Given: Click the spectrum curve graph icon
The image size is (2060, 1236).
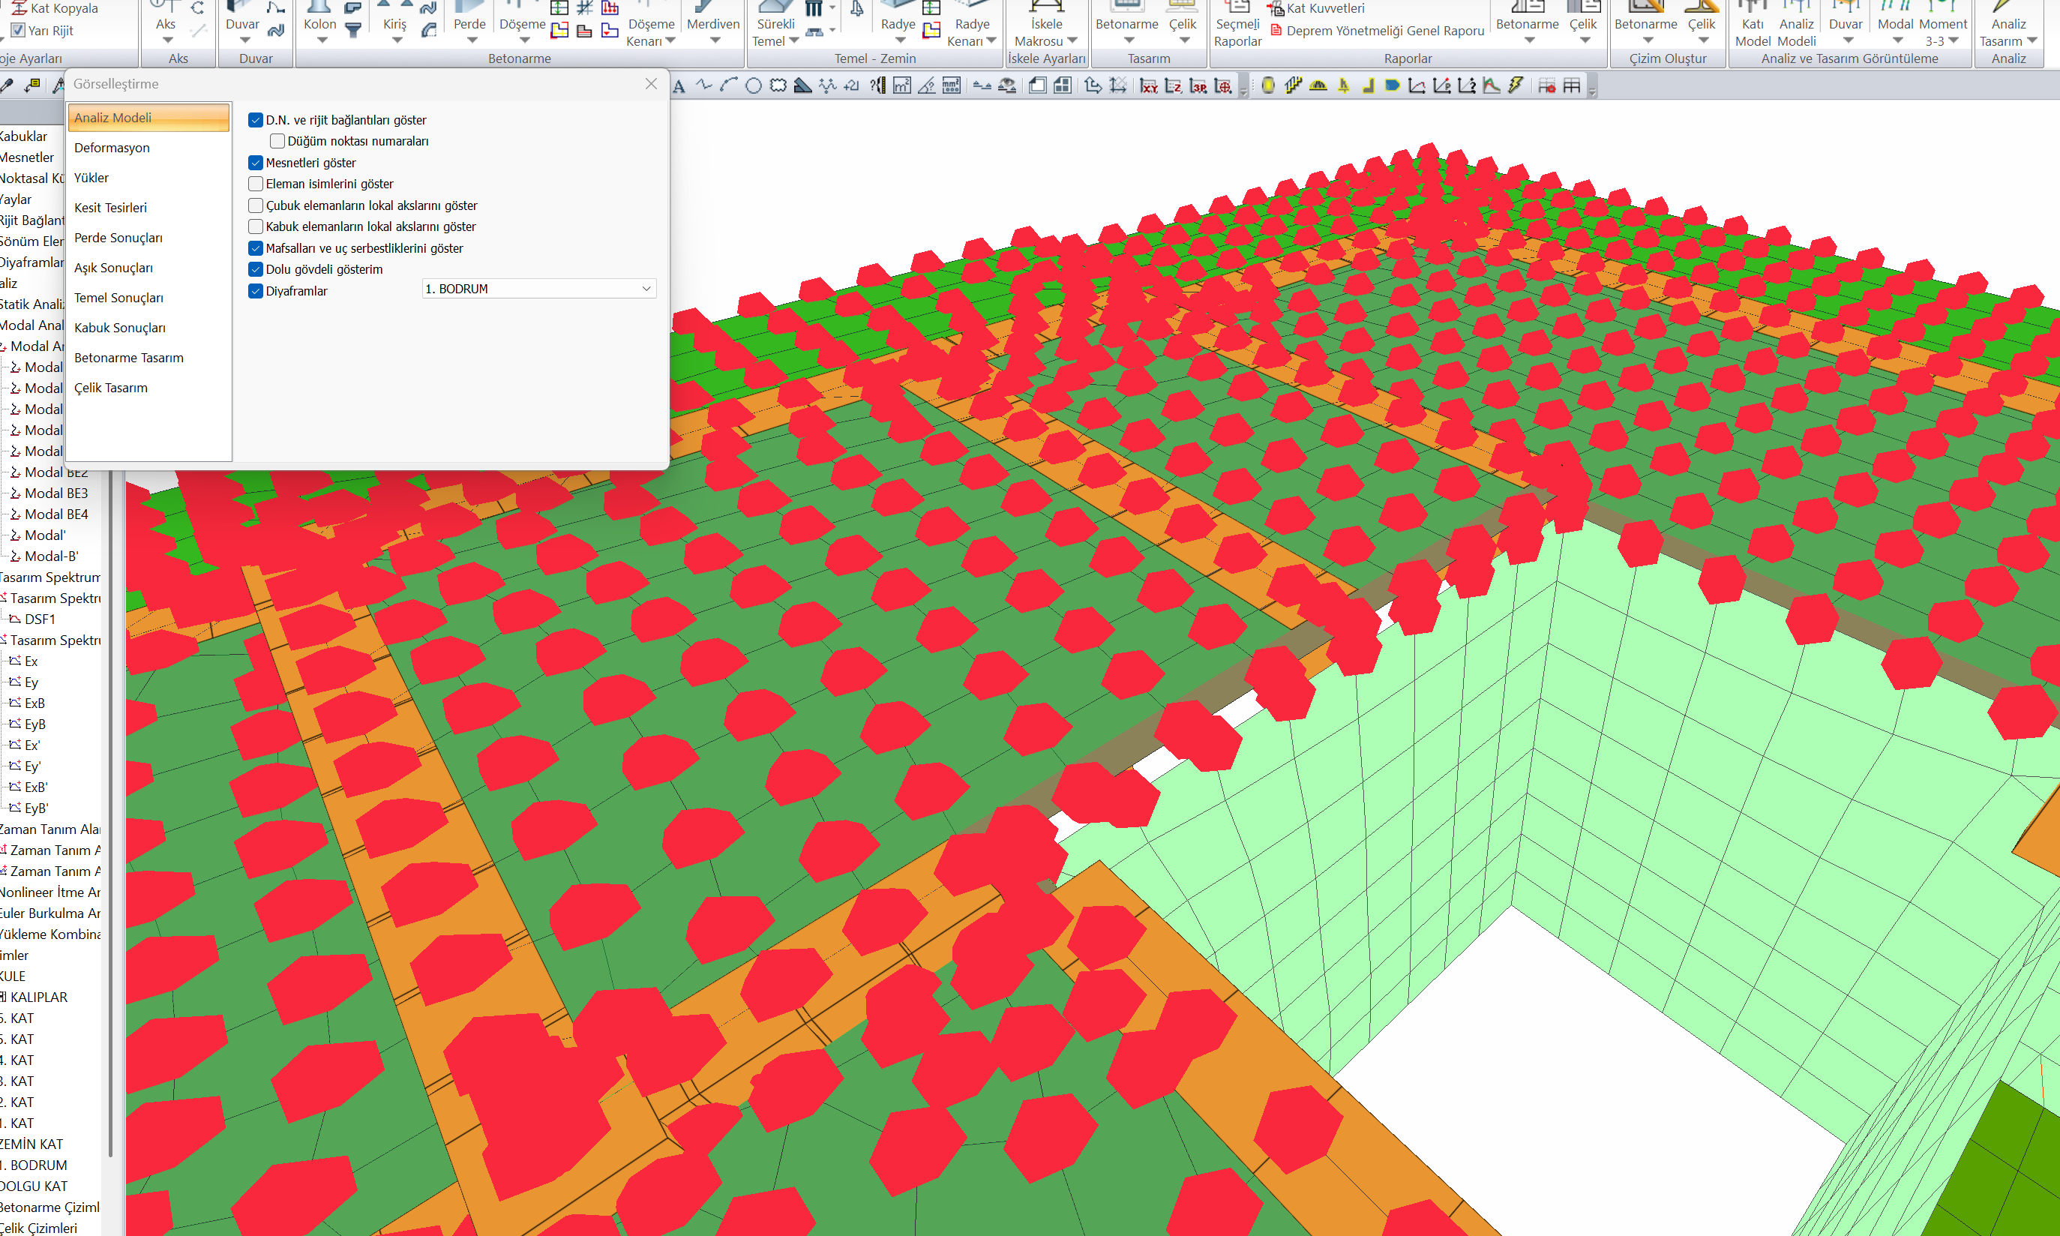Looking at the screenshot, I should (x=1492, y=85).
